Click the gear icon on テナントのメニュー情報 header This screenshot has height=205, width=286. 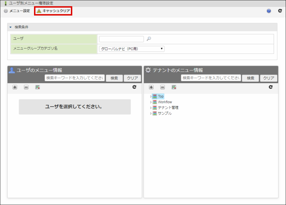[148, 71]
